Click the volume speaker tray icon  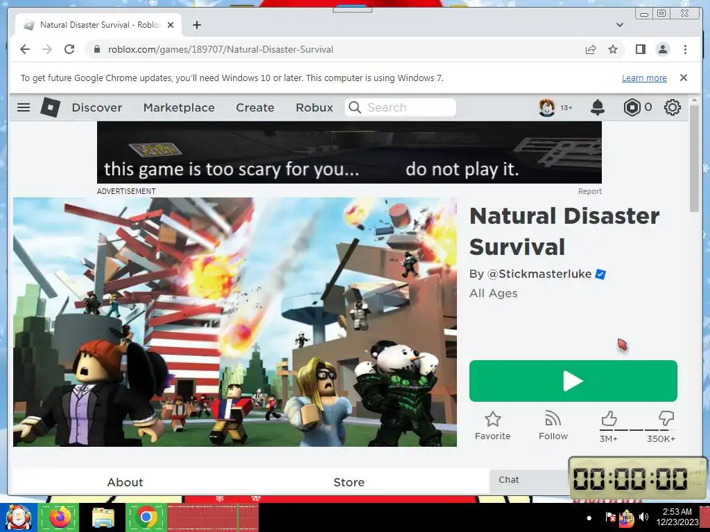point(643,517)
